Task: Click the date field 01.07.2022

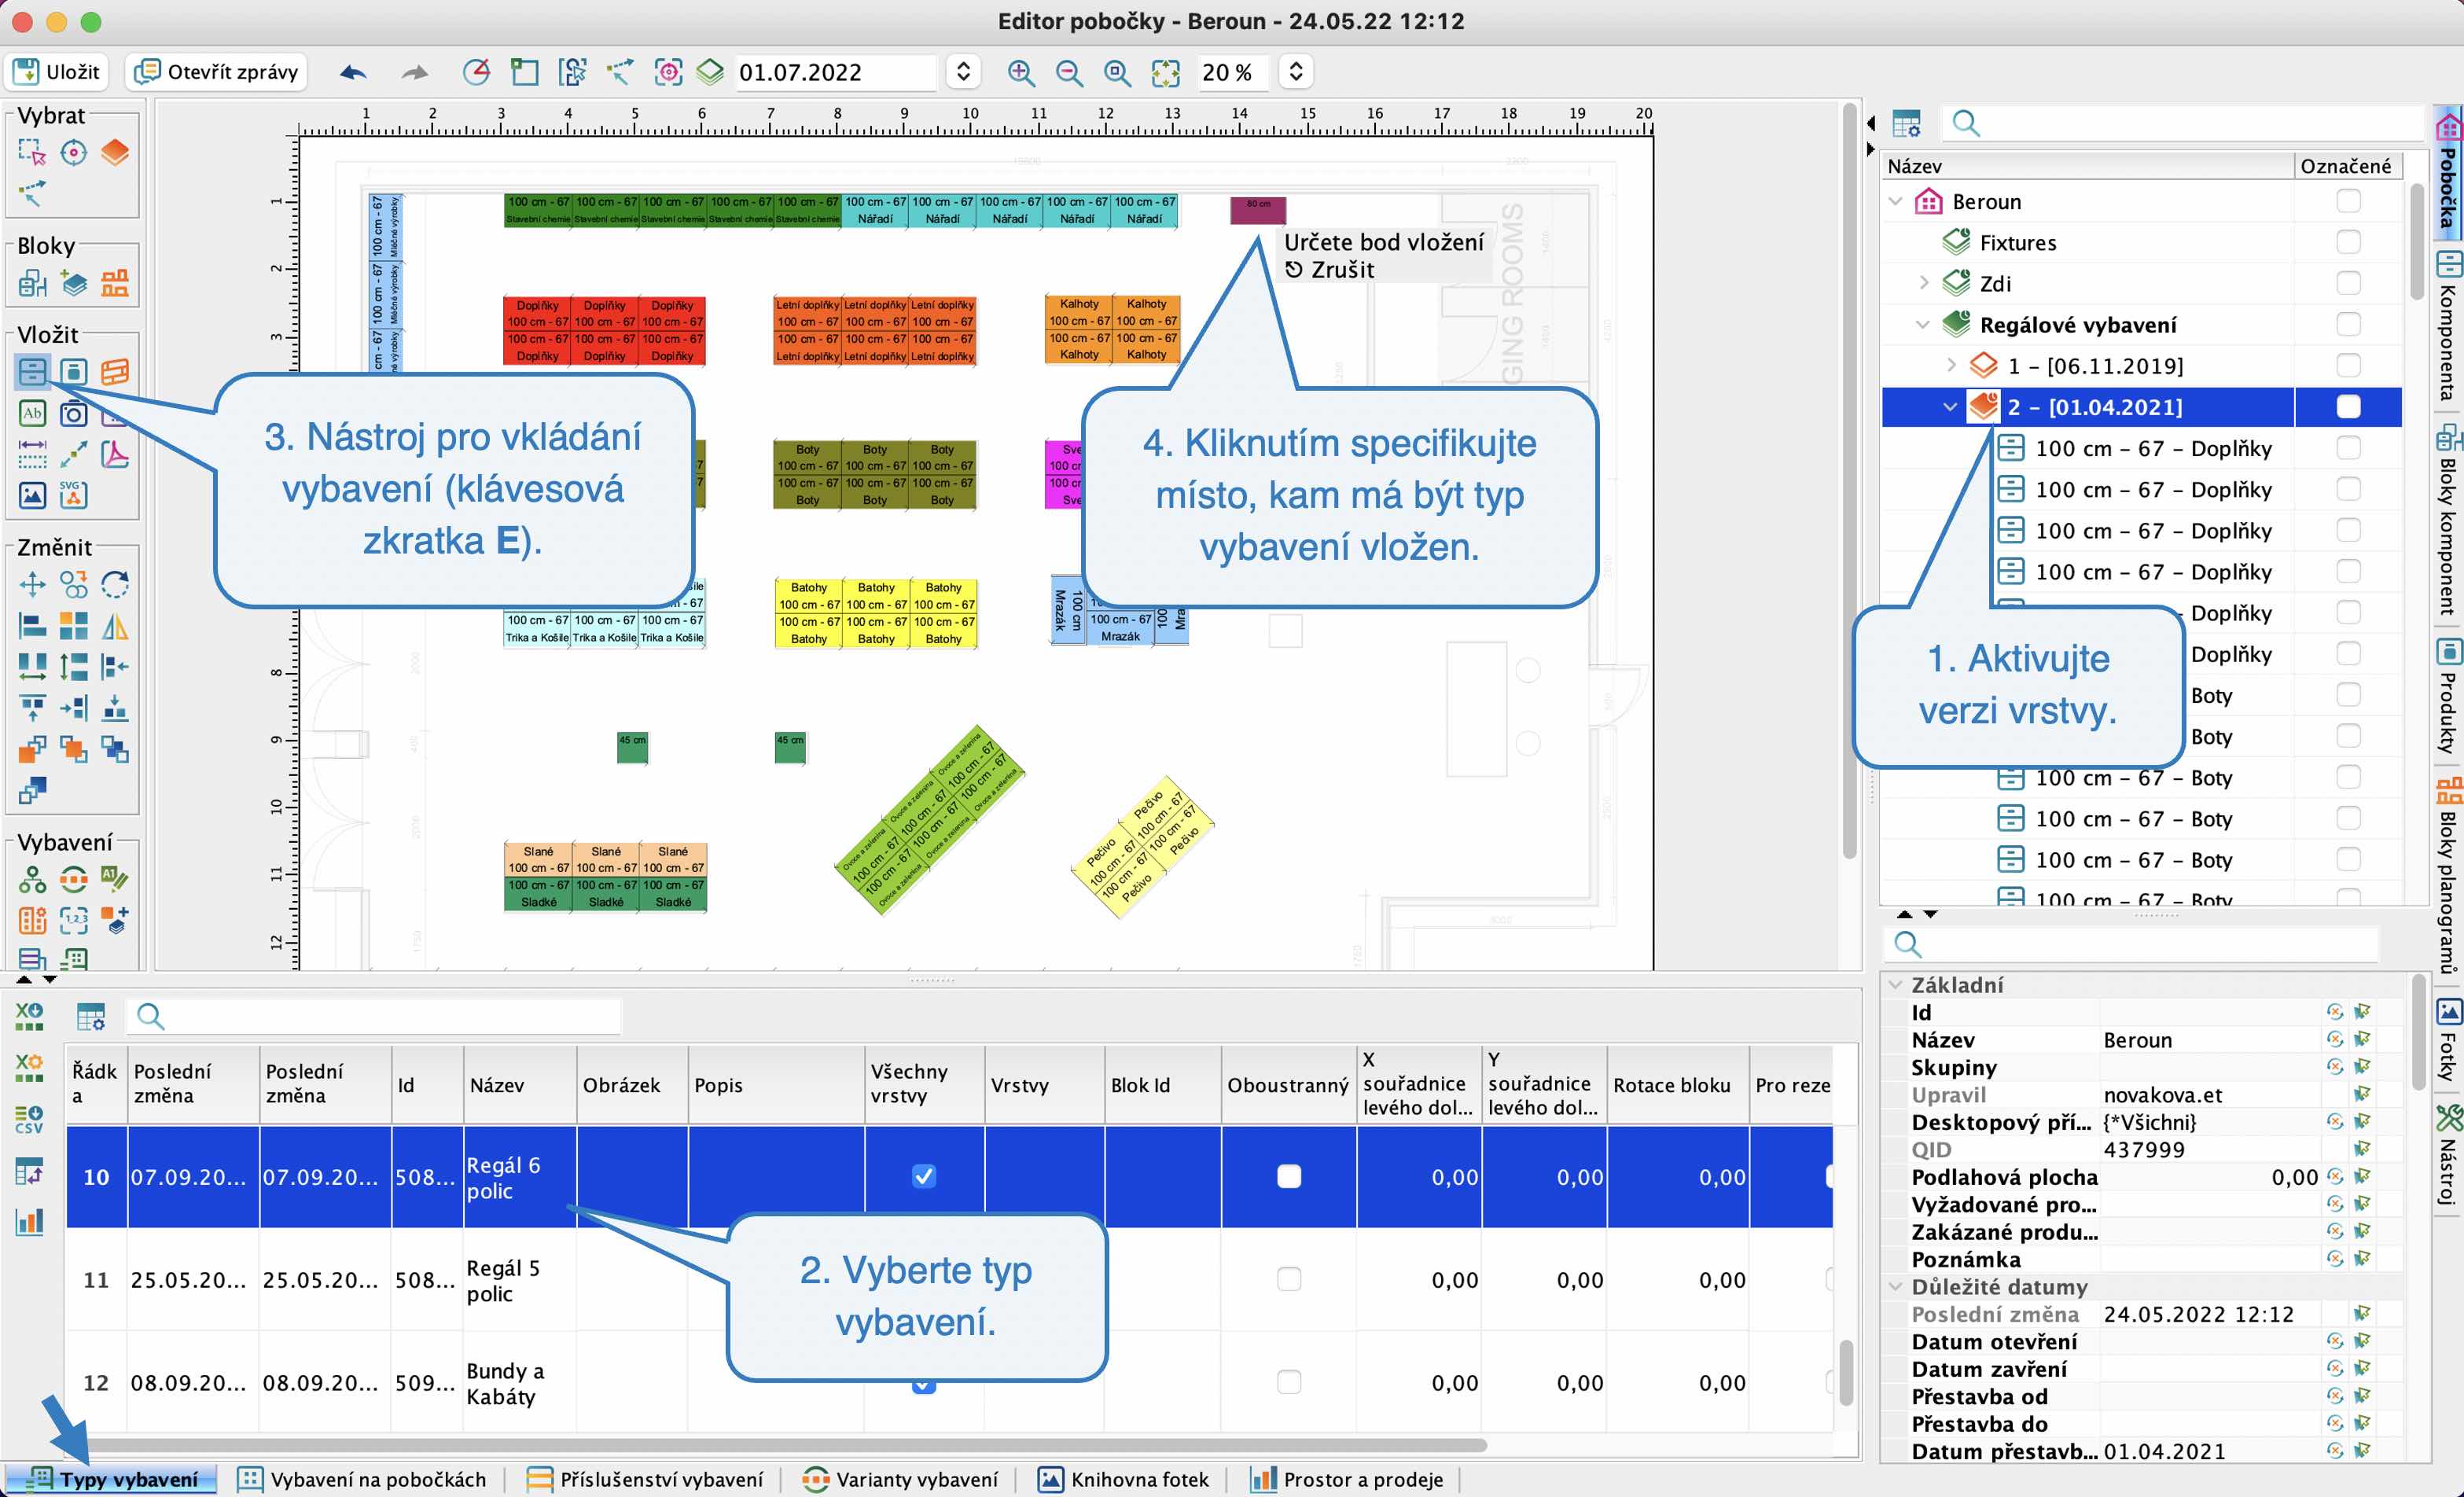Action: 836,72
